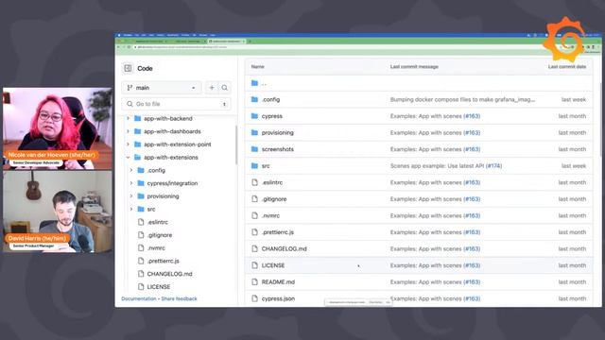Click the add file plus button
Image resolution: width=605 pixels, height=340 pixels.
click(x=212, y=88)
